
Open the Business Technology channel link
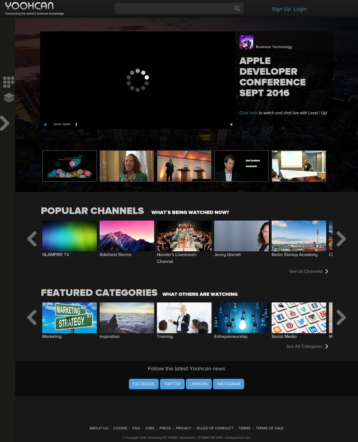click(274, 47)
